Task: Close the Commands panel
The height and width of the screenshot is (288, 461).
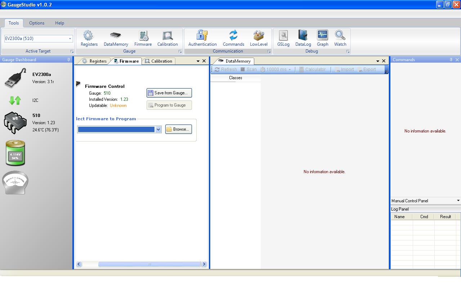Action: [x=457, y=60]
